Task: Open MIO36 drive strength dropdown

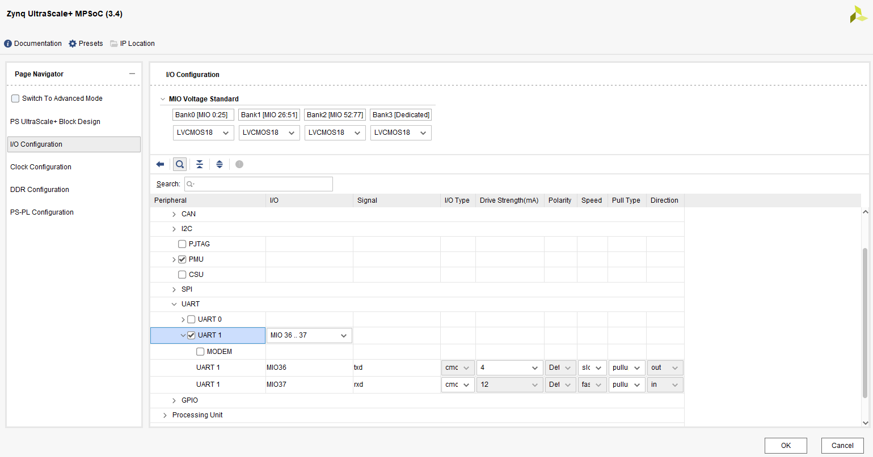Action: [x=509, y=368]
